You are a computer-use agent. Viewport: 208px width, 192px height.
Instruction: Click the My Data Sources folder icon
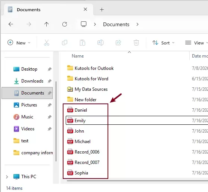tap(70, 89)
